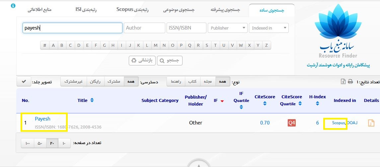Sort Title column arrows
This screenshot has width=380, height=167.
pyautogui.click(x=92, y=100)
